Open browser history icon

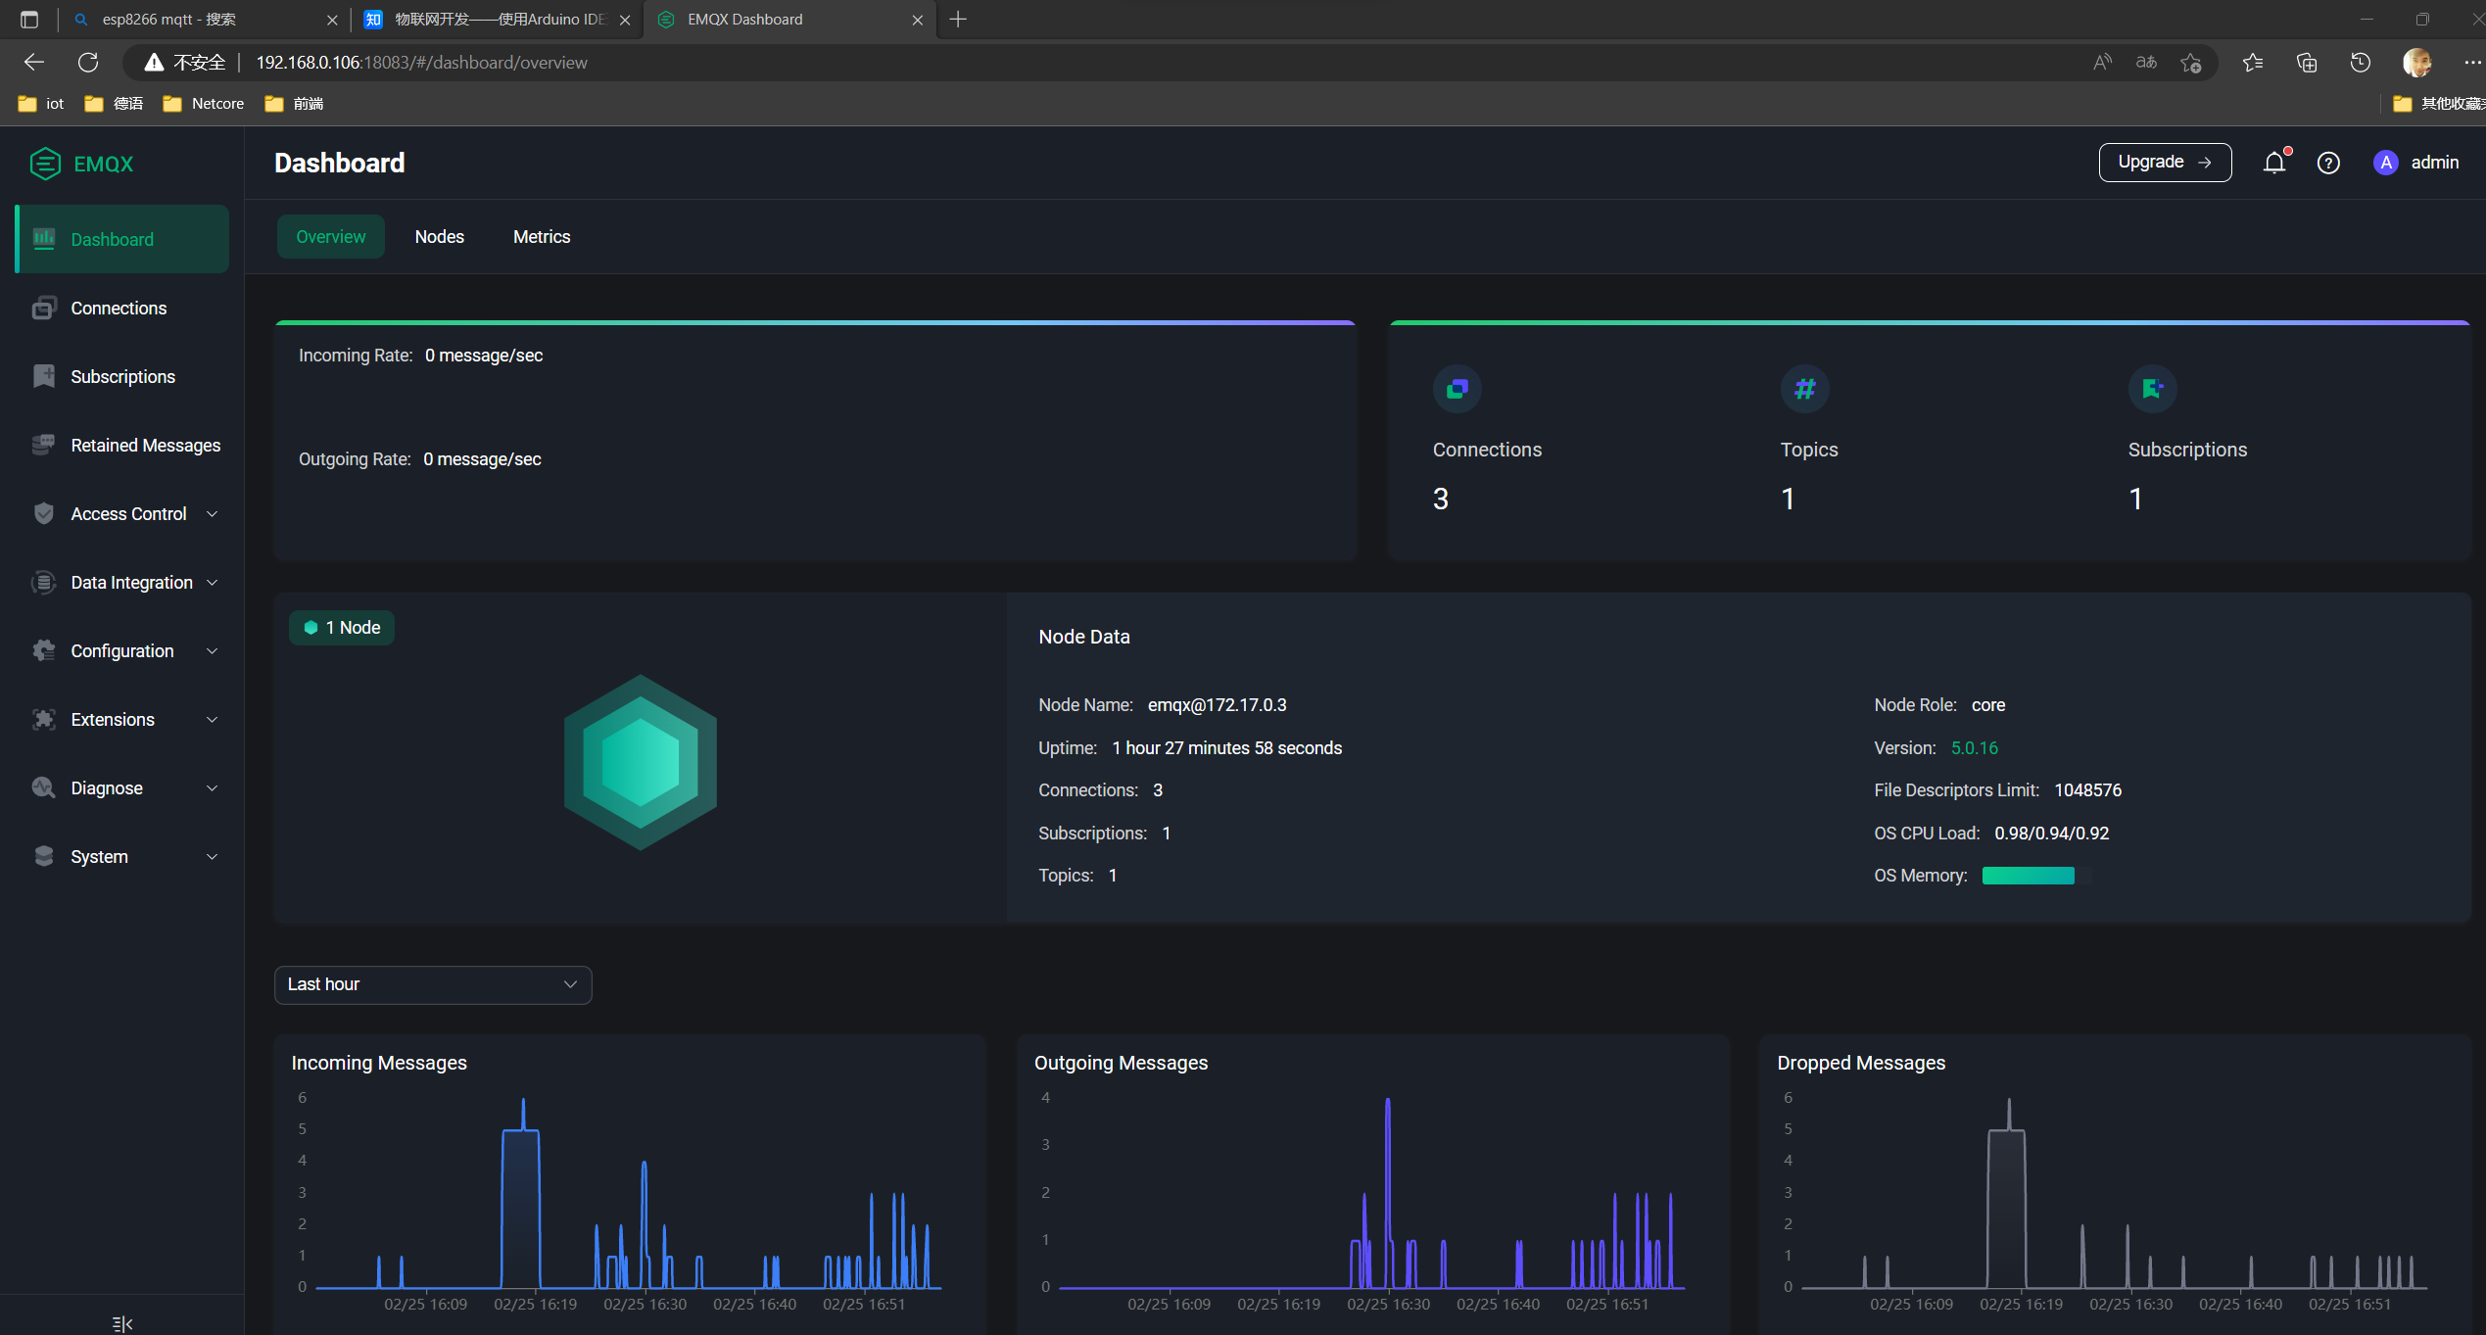[x=2361, y=63]
